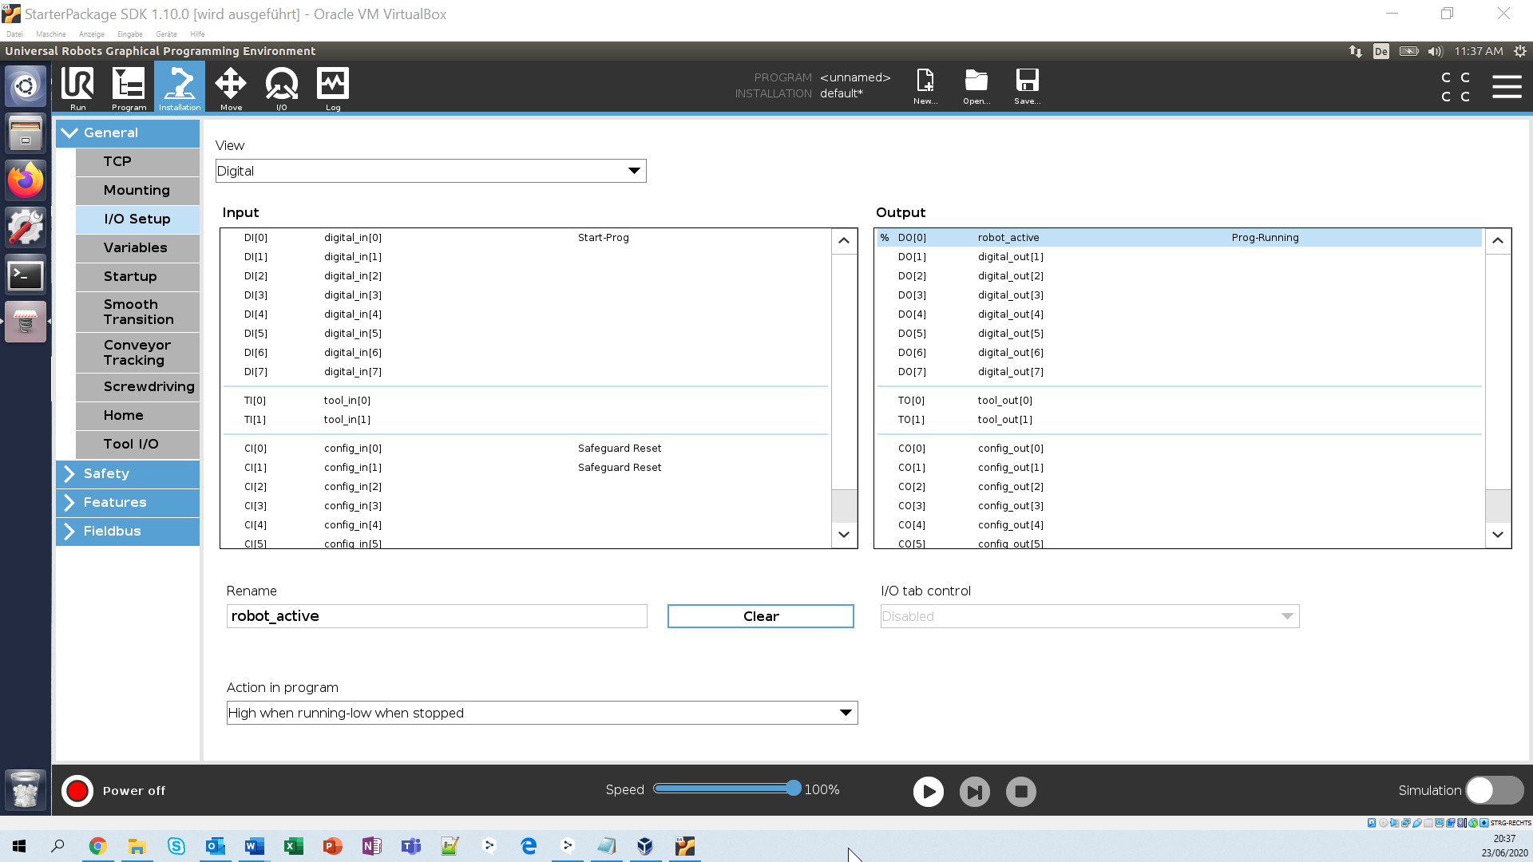Click the New program icon
This screenshot has width=1533, height=862.
(x=925, y=85)
